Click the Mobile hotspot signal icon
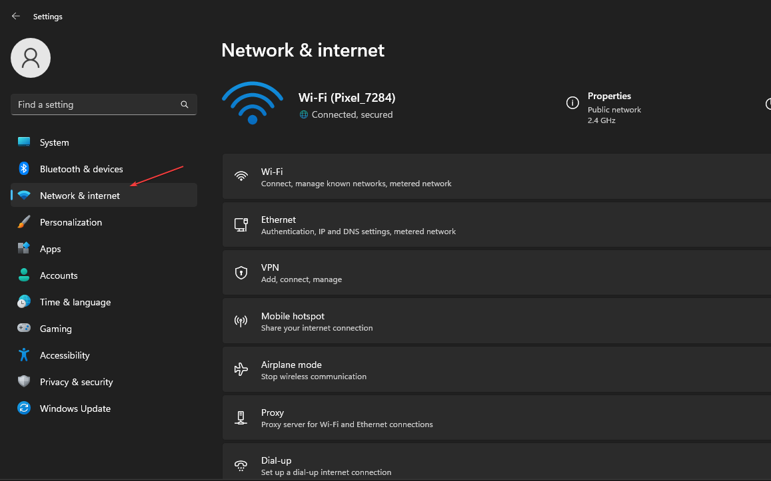This screenshot has height=481, width=771. (x=241, y=321)
